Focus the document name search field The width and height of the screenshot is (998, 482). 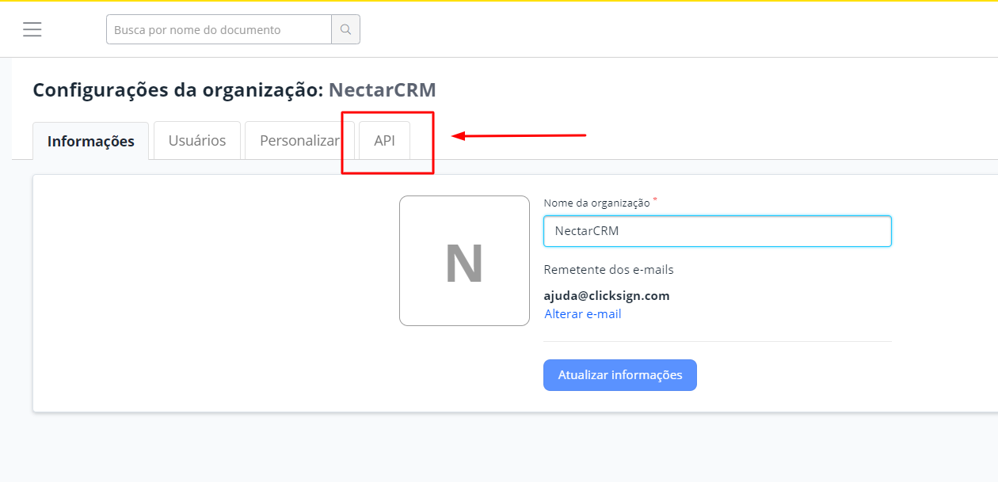pos(219,29)
